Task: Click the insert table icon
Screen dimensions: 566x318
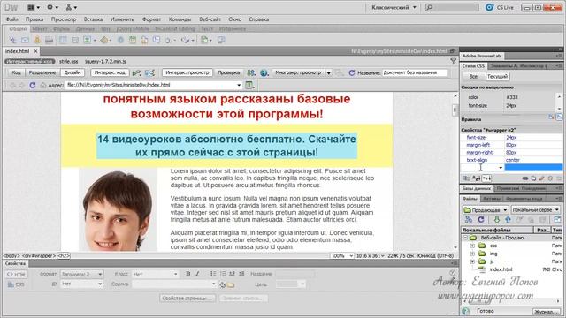Action: click(63, 40)
